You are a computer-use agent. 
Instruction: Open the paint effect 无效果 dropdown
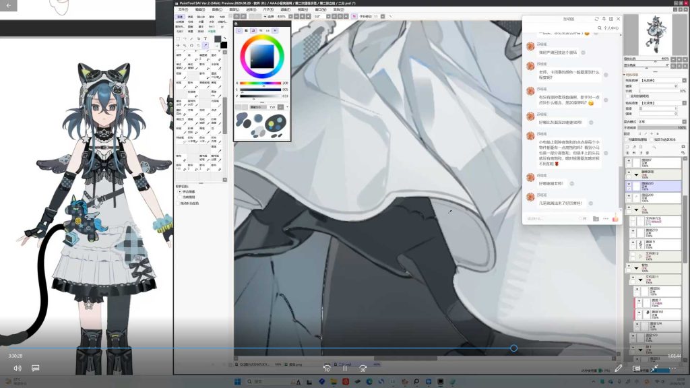[x=685, y=103]
